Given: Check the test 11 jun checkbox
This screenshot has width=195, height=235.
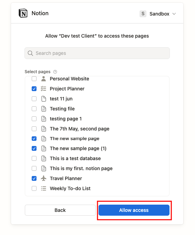Looking at the screenshot, I should click(x=34, y=99).
